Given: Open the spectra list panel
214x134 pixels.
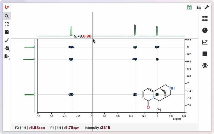Looking at the screenshot, I should click(x=205, y=18).
